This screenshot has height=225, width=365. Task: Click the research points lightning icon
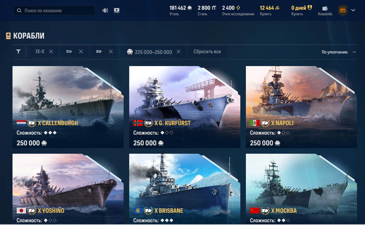(x=238, y=8)
